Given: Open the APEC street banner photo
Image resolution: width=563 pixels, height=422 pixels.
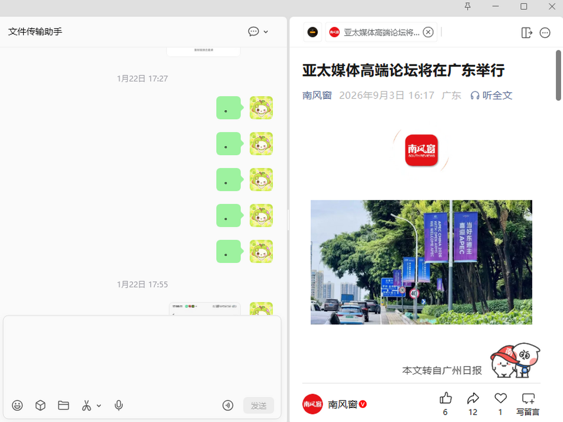Looking at the screenshot, I should (421, 262).
